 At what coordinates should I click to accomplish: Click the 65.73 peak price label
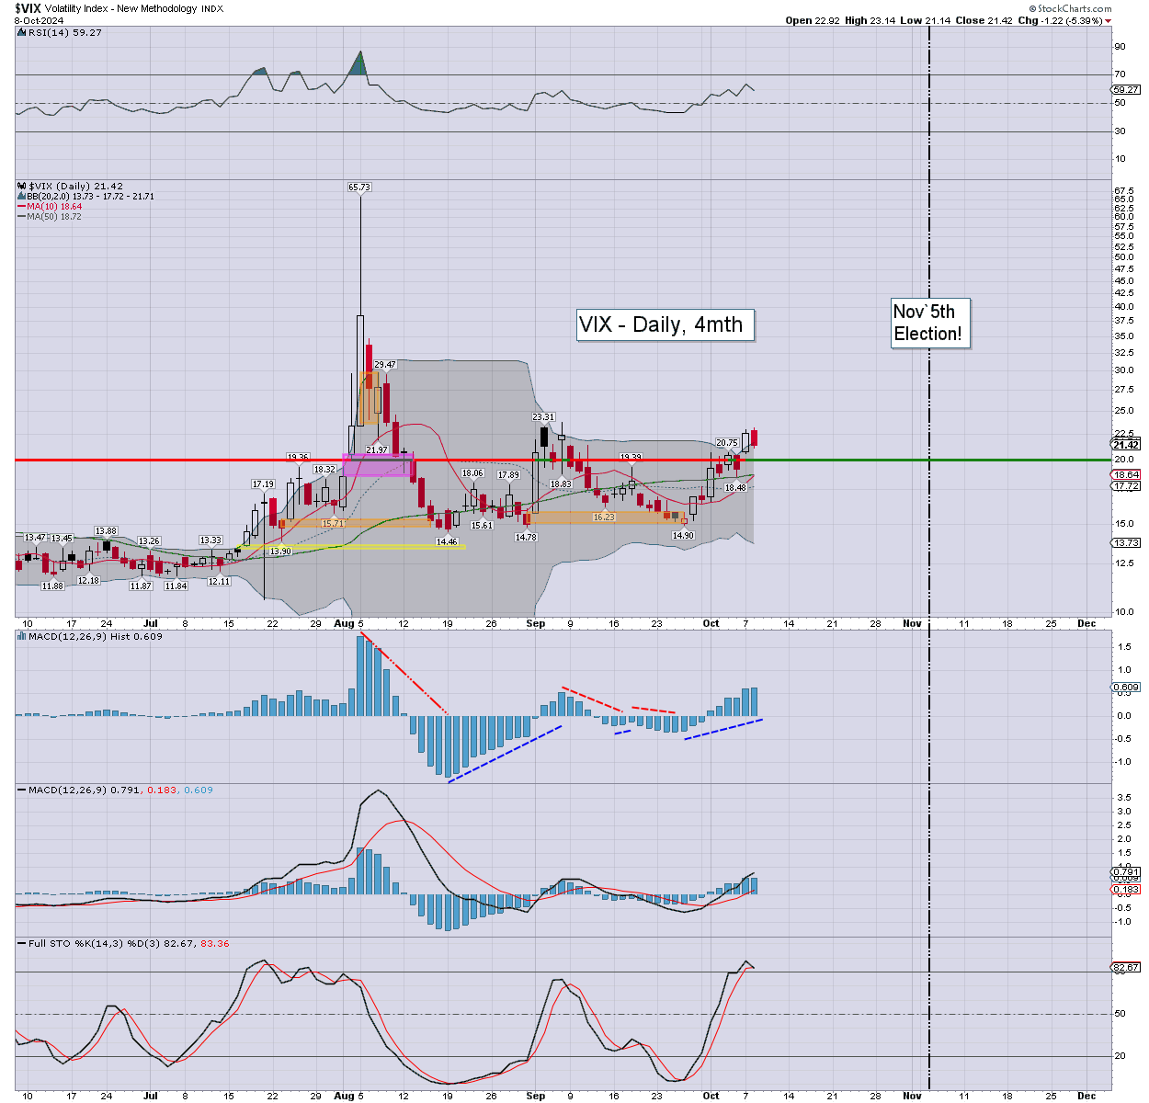pyautogui.click(x=359, y=187)
